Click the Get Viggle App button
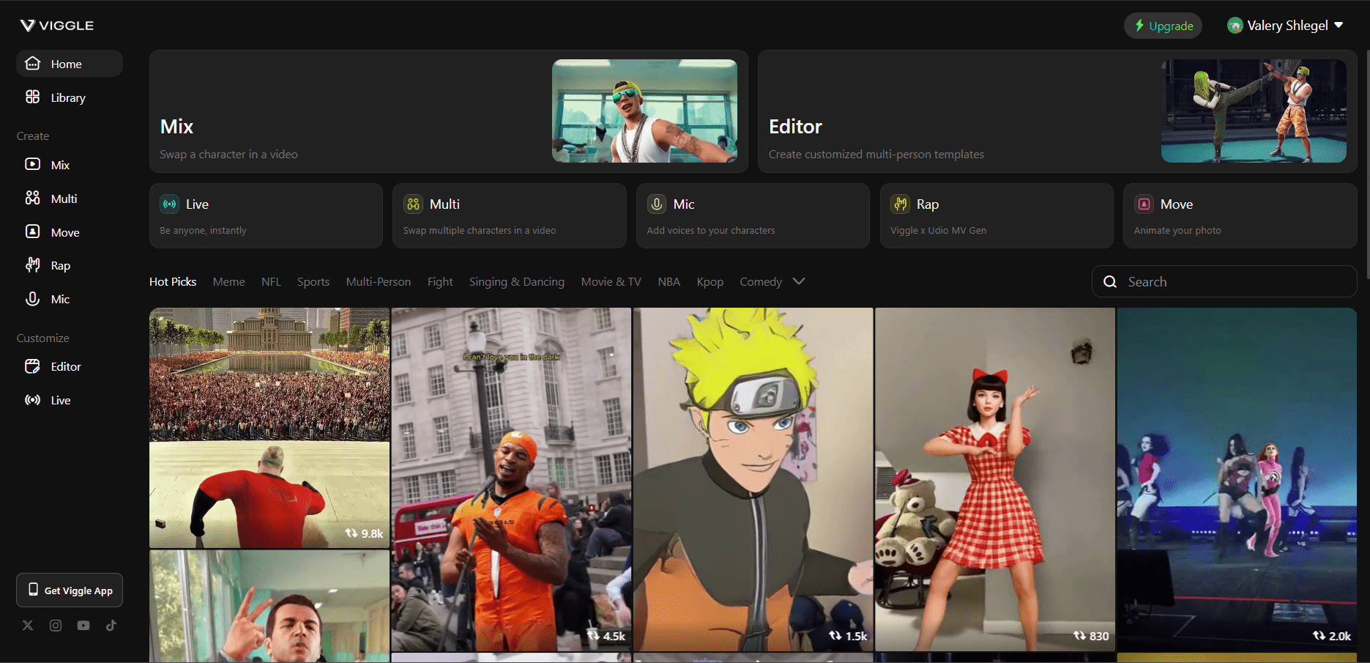 tap(70, 590)
